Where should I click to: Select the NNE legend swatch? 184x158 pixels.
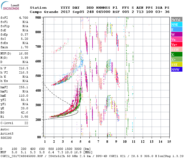point(177,24)
